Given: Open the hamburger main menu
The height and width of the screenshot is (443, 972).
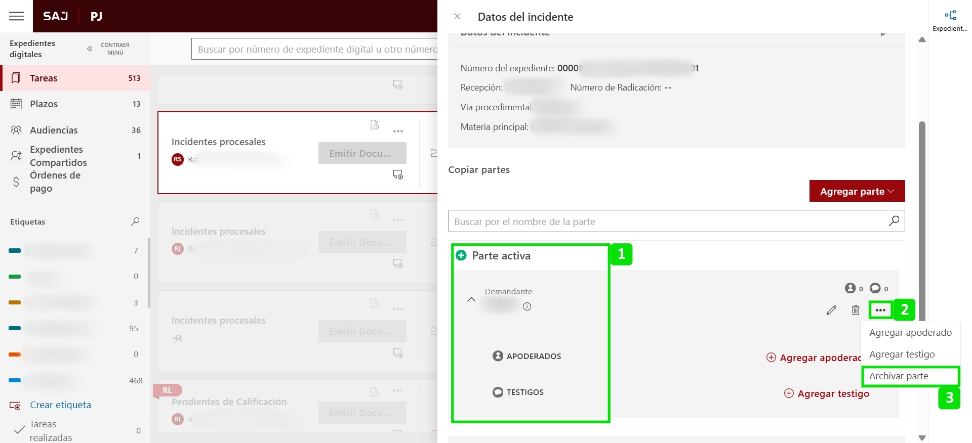Looking at the screenshot, I should click(16, 16).
